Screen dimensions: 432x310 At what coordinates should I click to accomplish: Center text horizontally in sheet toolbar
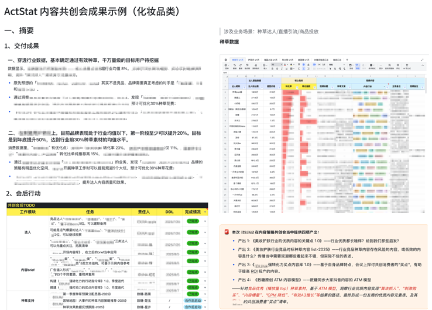click(304, 69)
